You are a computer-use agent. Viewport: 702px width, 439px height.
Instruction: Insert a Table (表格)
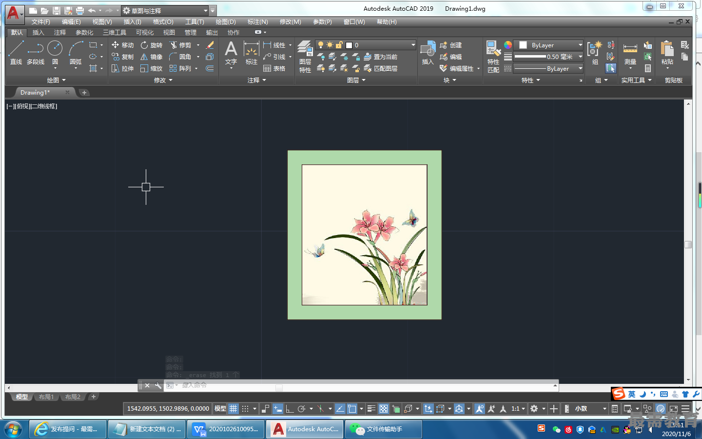274,68
